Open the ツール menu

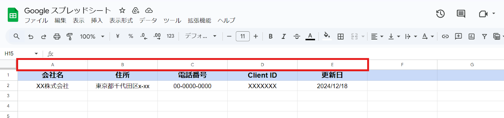point(172,21)
